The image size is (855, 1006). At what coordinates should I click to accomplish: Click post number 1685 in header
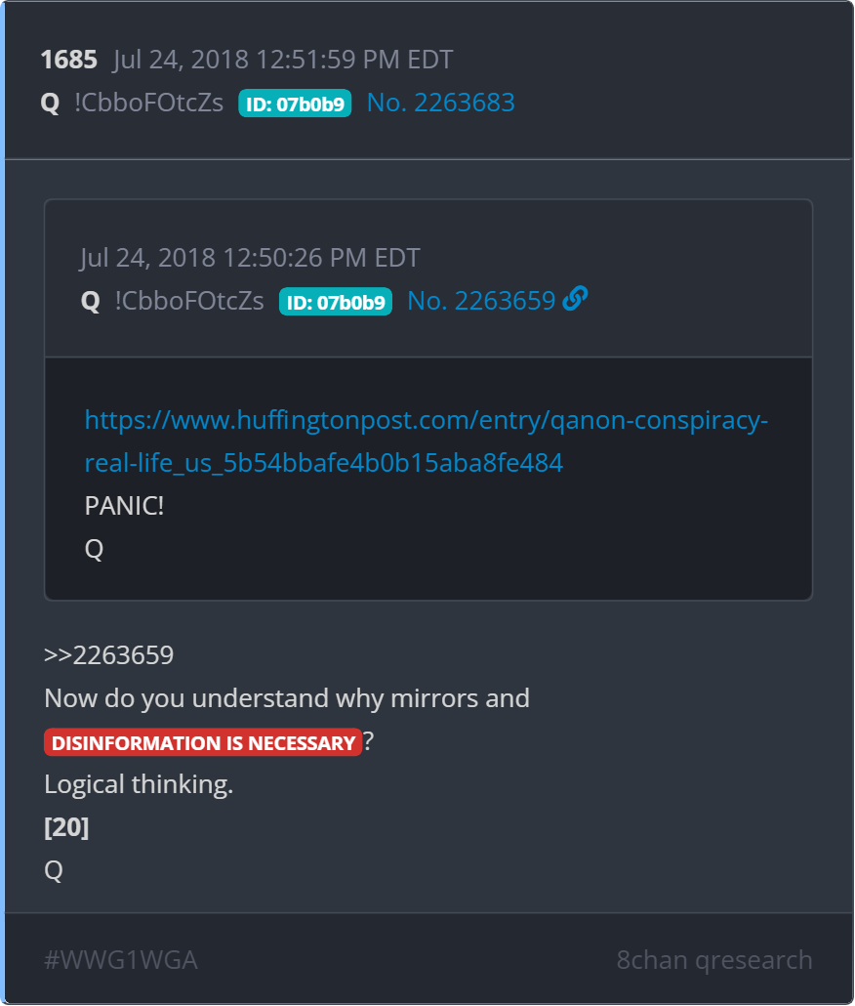click(68, 60)
